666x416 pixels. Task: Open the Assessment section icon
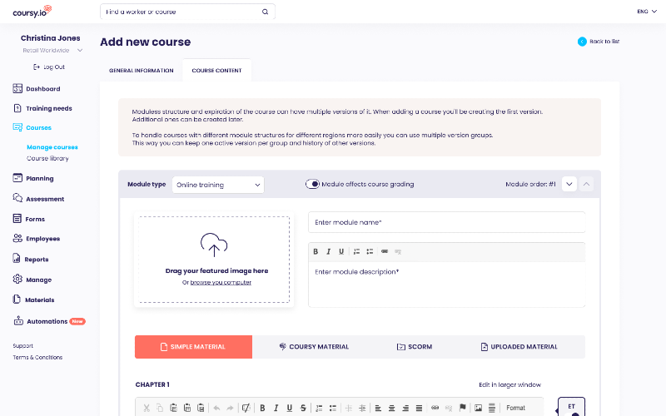click(17, 198)
